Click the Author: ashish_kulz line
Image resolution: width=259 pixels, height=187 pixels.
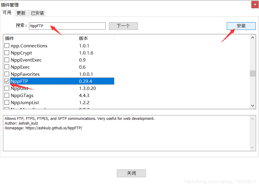[21, 123]
